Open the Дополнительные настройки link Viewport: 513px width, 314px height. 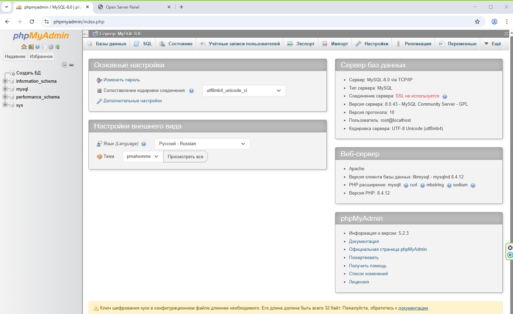click(x=133, y=101)
